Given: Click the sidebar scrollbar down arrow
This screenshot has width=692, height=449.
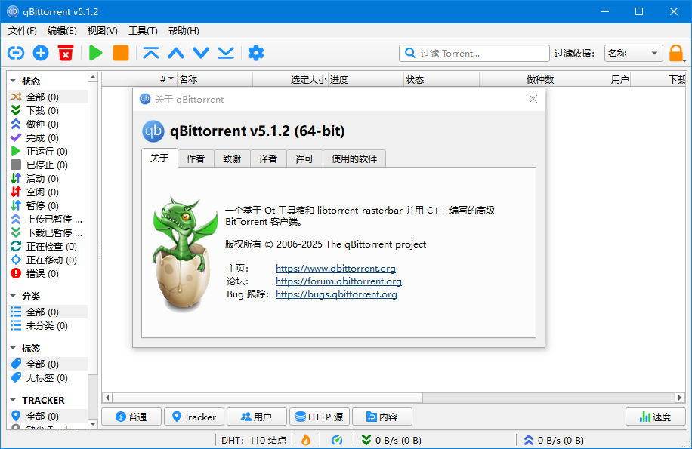Looking at the screenshot, I should 93,424.
